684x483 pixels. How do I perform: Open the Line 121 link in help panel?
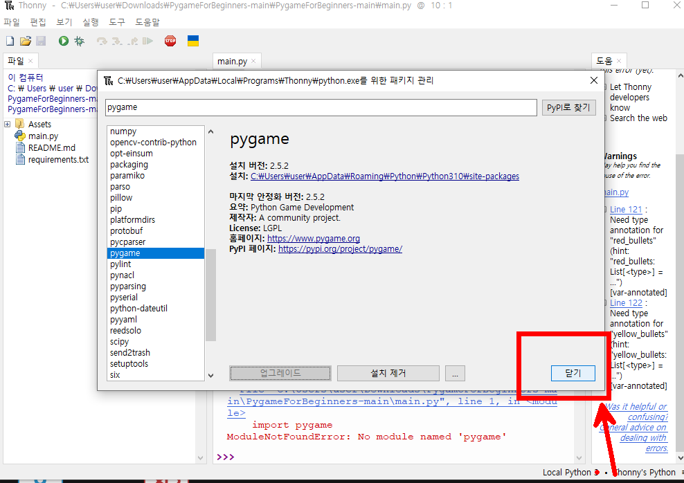(x=626, y=210)
